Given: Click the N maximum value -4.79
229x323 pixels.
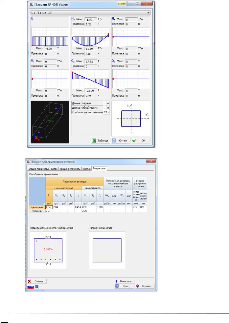Looking at the screenshot, I should point(50,48).
